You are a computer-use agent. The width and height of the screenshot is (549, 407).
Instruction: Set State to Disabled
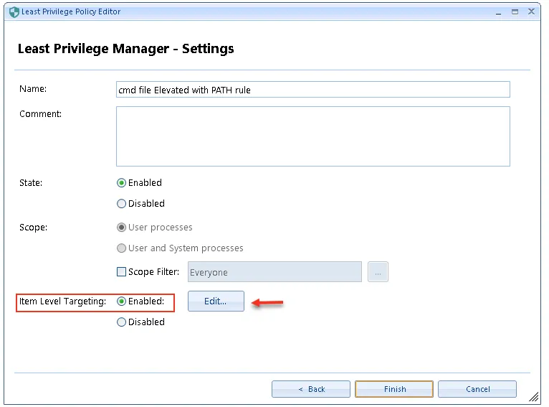tap(122, 204)
